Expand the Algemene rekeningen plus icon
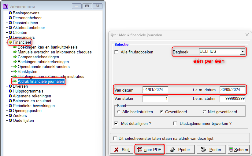252x156 pixels. click(10, 96)
